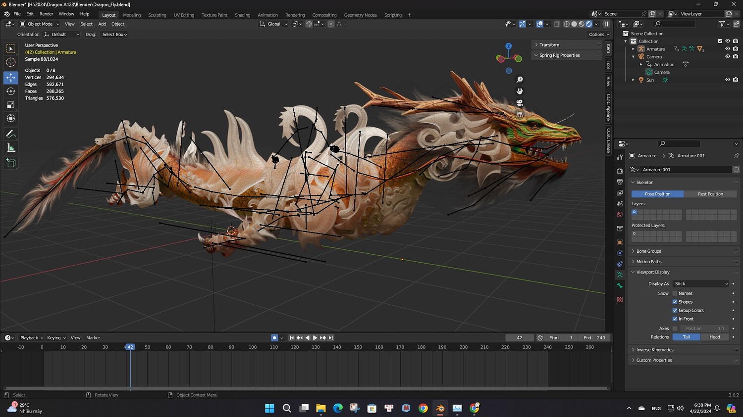The height and width of the screenshot is (417, 743).
Task: Collapse the Spring Rig Properties panel
Action: [566, 55]
